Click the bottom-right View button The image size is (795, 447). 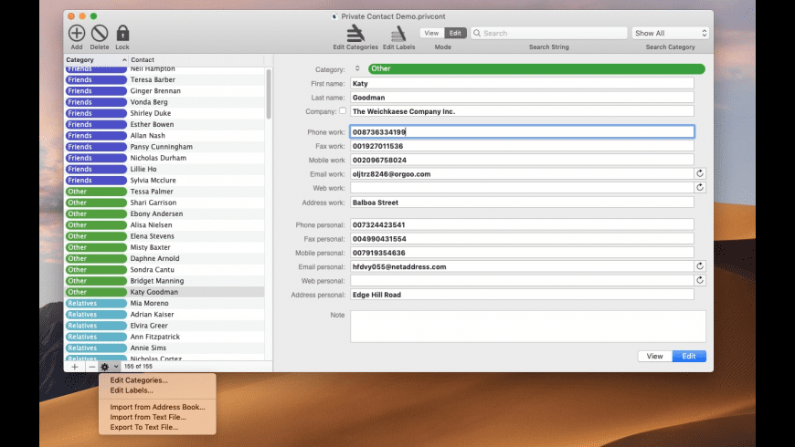pyautogui.click(x=655, y=356)
